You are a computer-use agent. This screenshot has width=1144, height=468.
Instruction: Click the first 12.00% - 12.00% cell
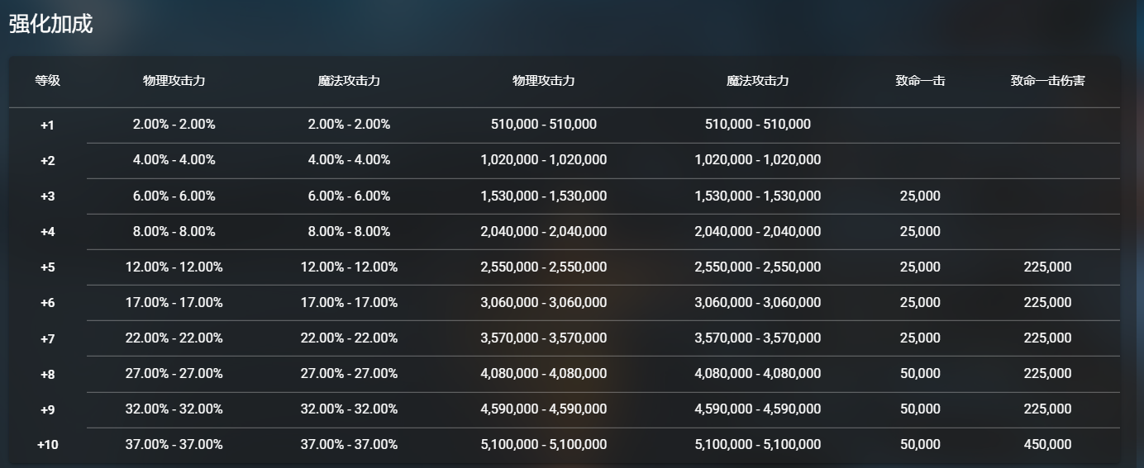point(174,267)
